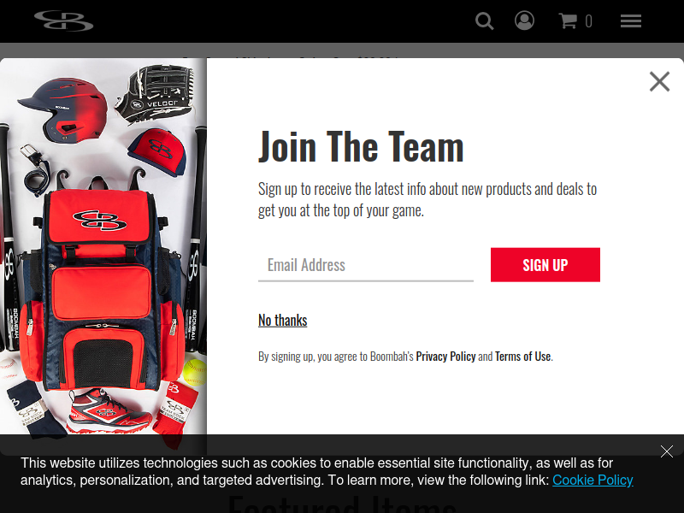
Task: Click the red SIGN UP button
Action: (x=545, y=265)
